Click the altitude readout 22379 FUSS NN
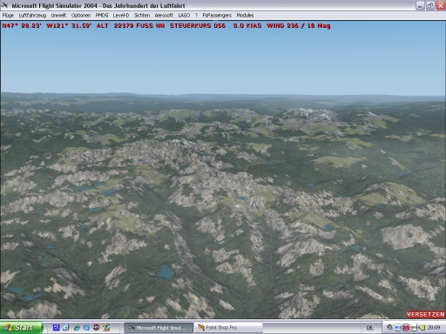446x334 pixels. click(131, 26)
